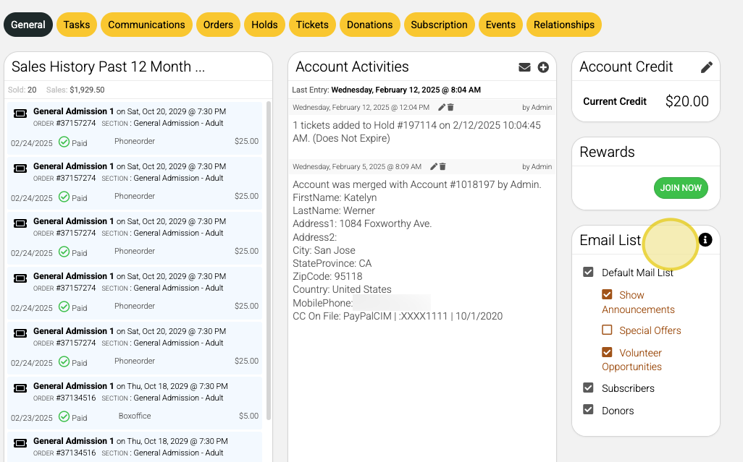The width and height of the screenshot is (743, 462).
Task: Open the Subscription tab
Action: tap(439, 25)
